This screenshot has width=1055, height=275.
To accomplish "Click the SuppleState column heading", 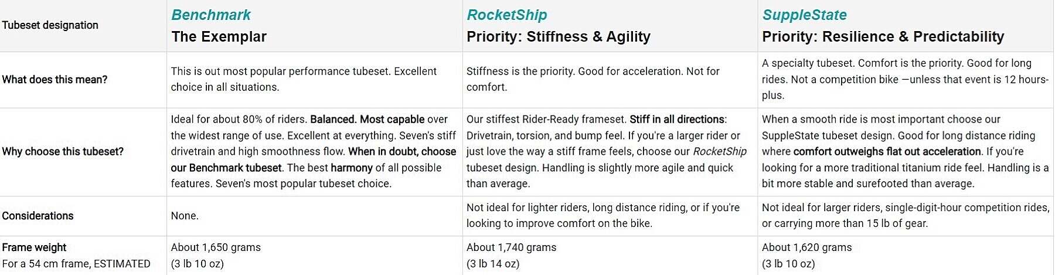I will [804, 15].
